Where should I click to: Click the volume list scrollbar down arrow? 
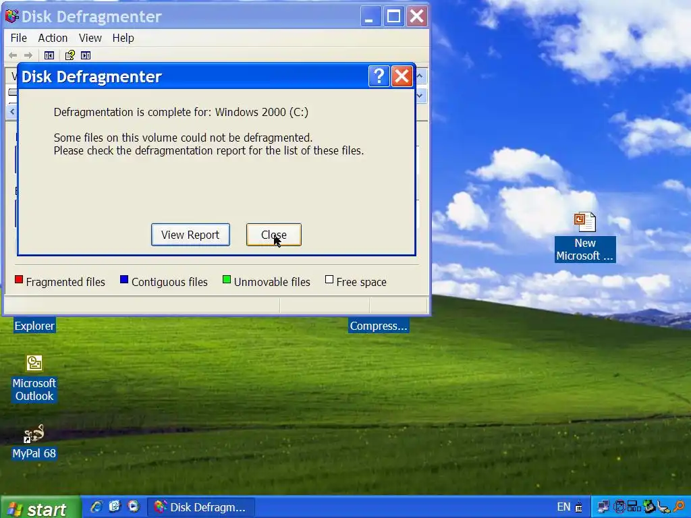420,95
